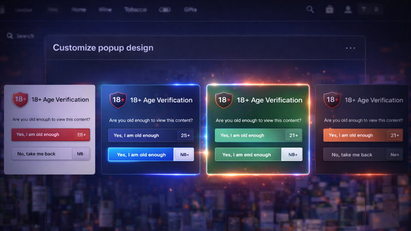This screenshot has height=231, width=411.
Task: Click 'Are you old enough' question on green popup
Action: pyautogui.click(x=258, y=121)
